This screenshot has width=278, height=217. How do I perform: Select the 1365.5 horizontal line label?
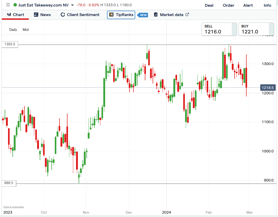[x=10, y=44]
